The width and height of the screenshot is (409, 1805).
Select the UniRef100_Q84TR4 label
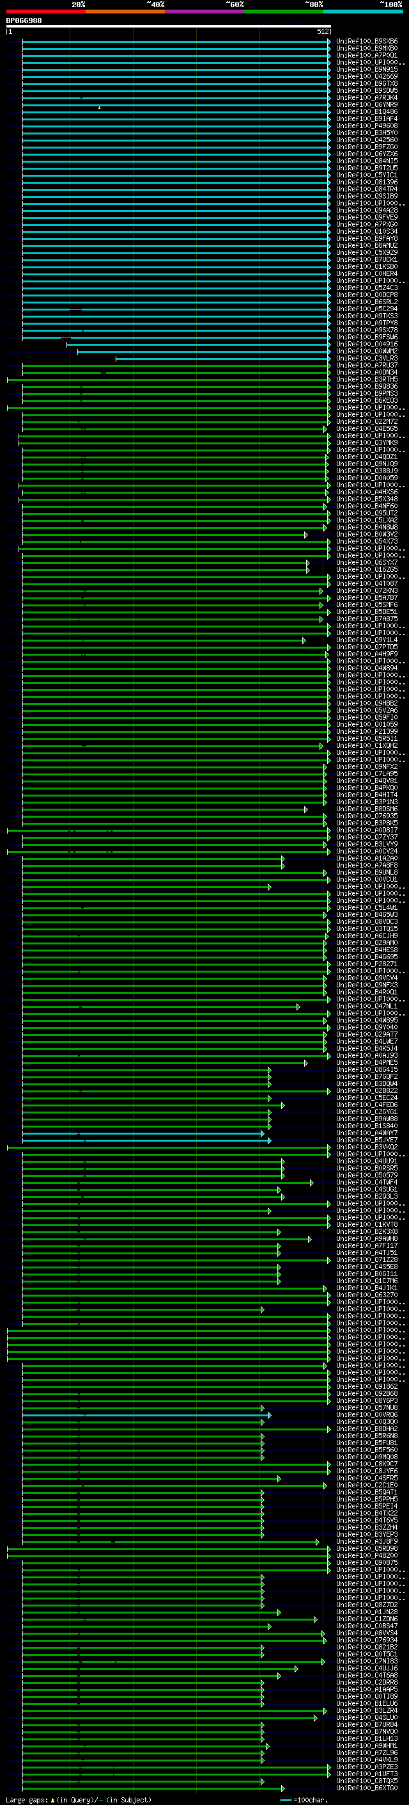point(367,189)
